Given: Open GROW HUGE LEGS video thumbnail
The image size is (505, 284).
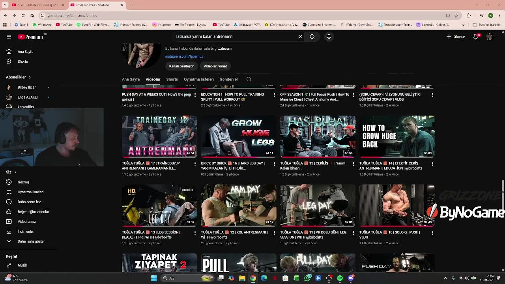Looking at the screenshot, I should (238, 136).
